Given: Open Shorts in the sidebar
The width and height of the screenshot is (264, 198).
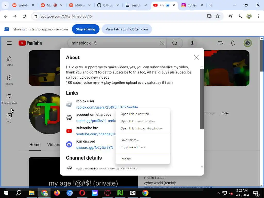Looking at the screenshot, I should coord(9,80).
